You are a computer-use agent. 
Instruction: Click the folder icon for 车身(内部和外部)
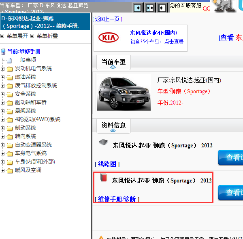tap(10, 162)
